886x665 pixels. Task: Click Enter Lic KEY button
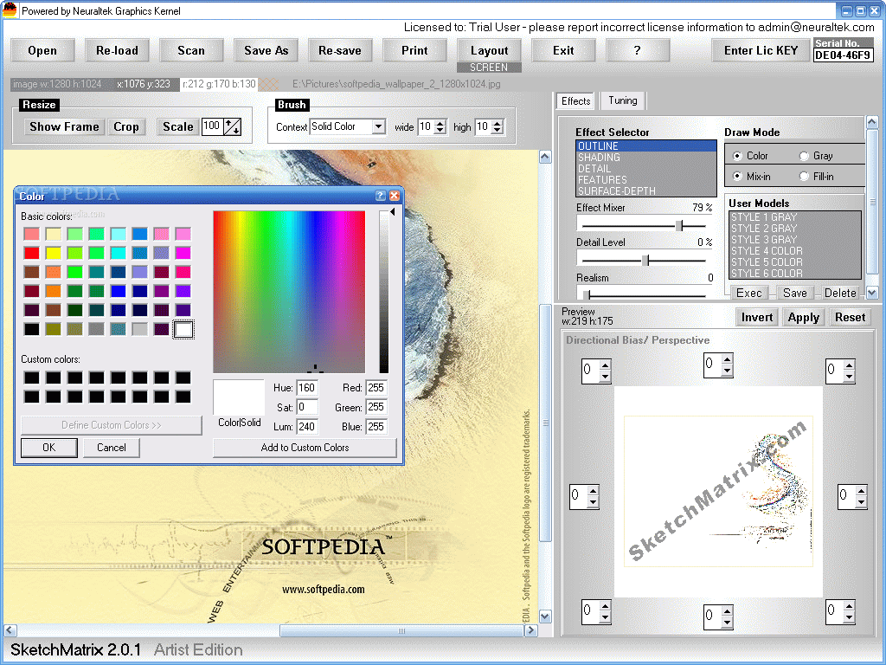(761, 51)
